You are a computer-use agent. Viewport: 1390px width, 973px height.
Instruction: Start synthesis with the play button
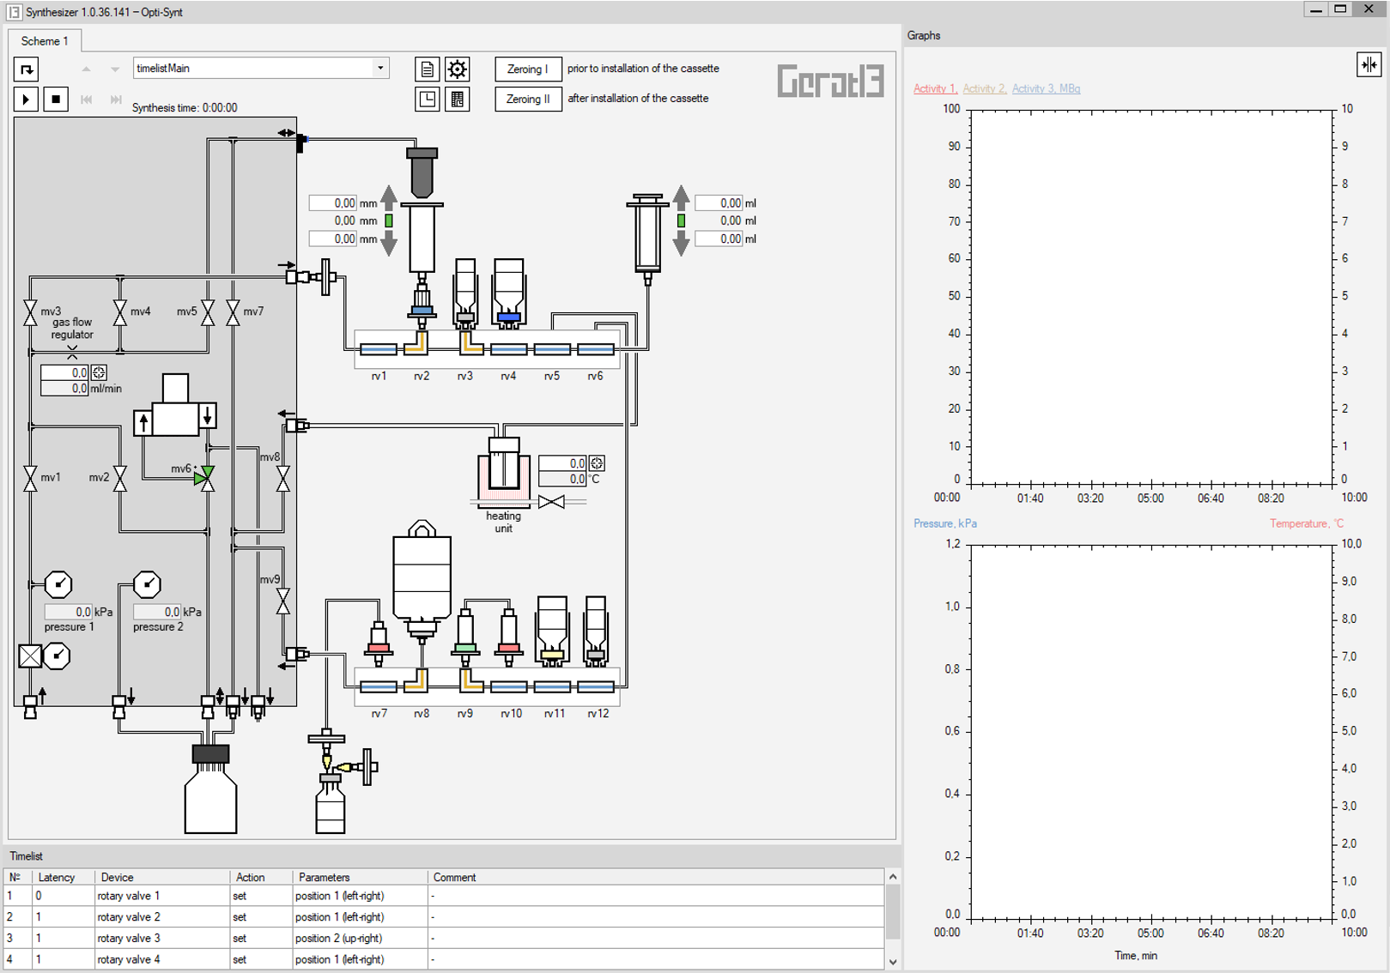coord(26,100)
